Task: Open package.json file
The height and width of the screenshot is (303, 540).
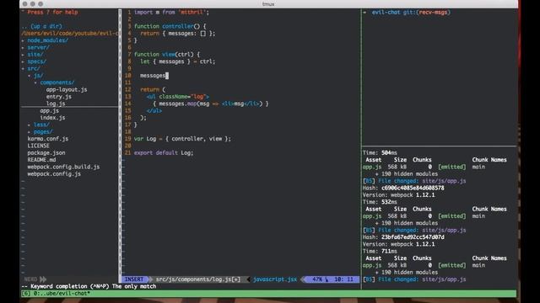Action: coord(46,153)
